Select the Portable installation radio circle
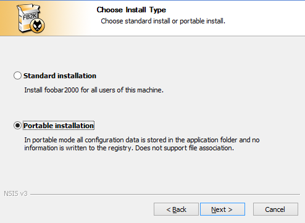Viewport: 305px width, 223px height. pyautogui.click(x=17, y=125)
